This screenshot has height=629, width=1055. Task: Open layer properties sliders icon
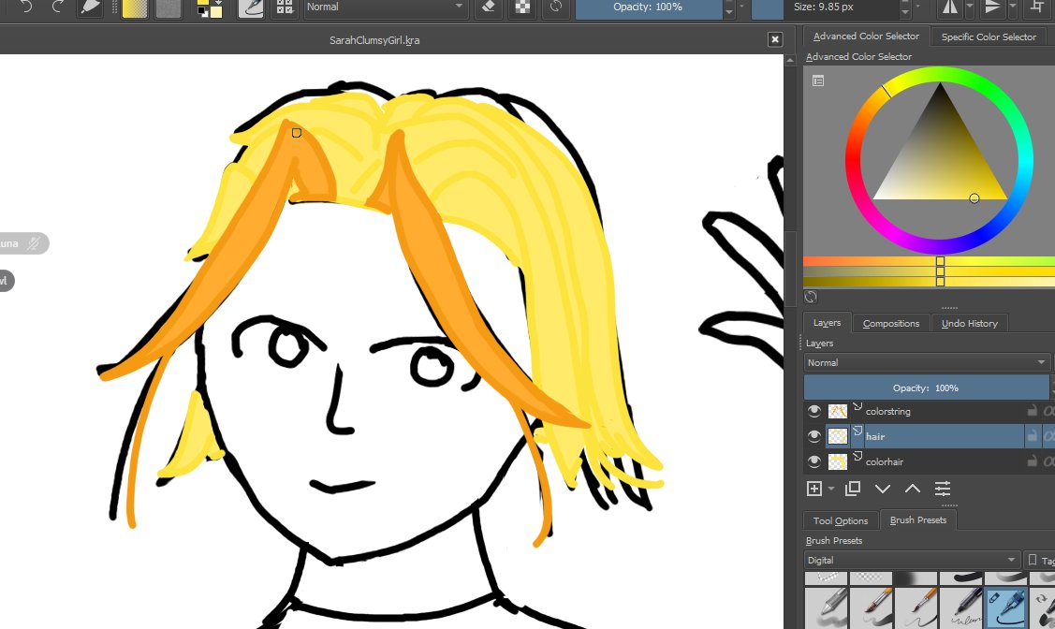tap(943, 489)
